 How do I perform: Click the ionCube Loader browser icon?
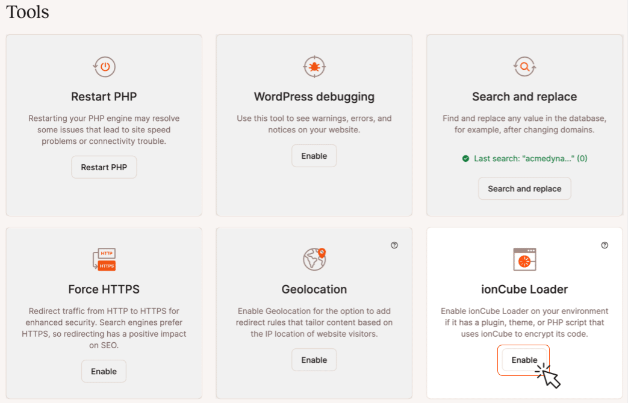[x=524, y=259]
